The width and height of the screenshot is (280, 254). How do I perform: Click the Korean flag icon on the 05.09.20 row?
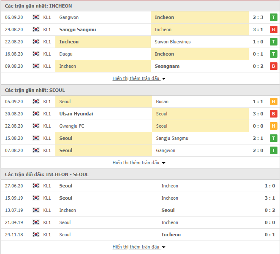[x=36, y=102]
